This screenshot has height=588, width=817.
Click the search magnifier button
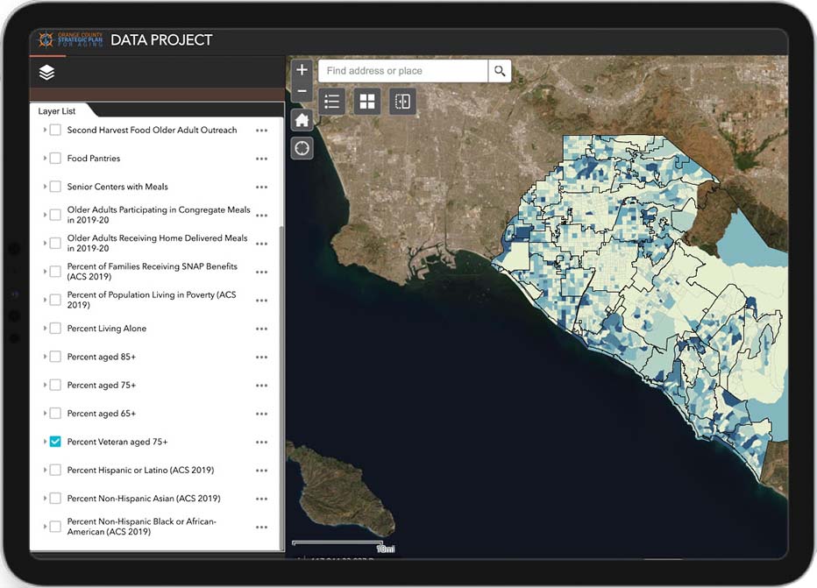500,71
